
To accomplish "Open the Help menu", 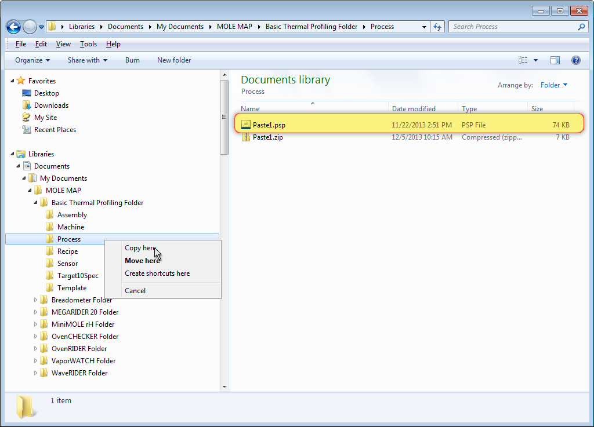I will 113,44.
